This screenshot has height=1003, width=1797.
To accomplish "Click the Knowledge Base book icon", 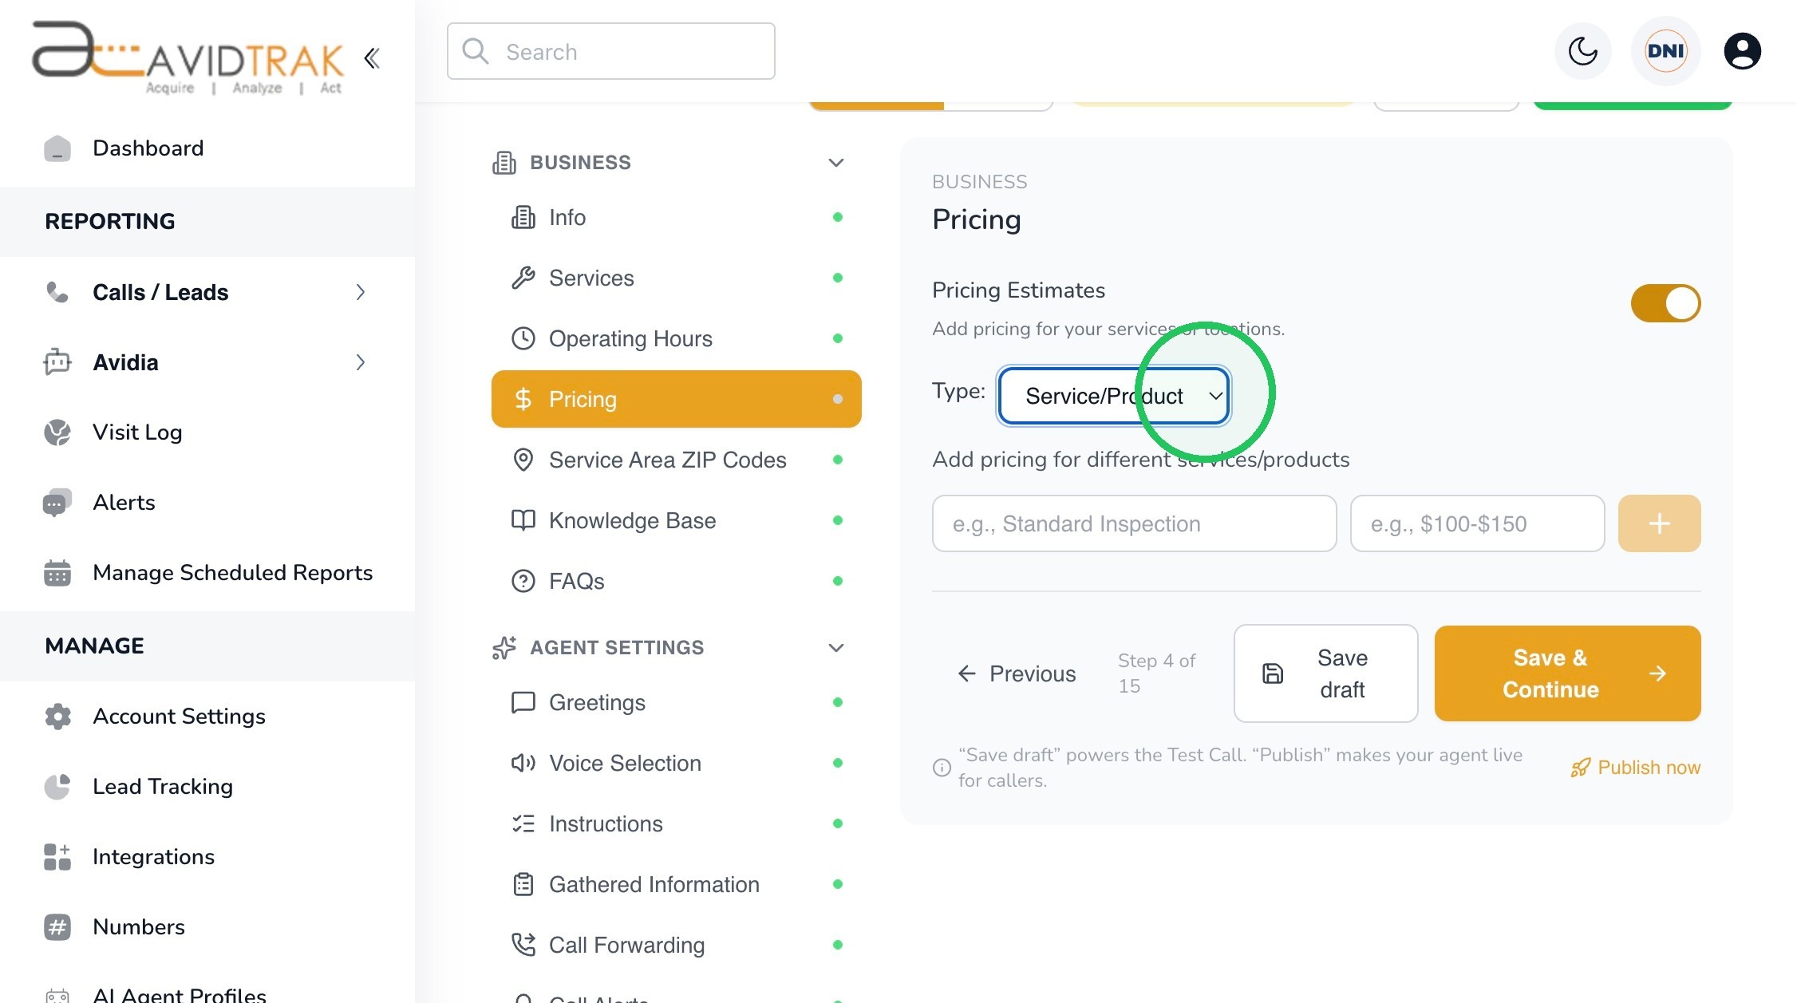I will tap(523, 520).
